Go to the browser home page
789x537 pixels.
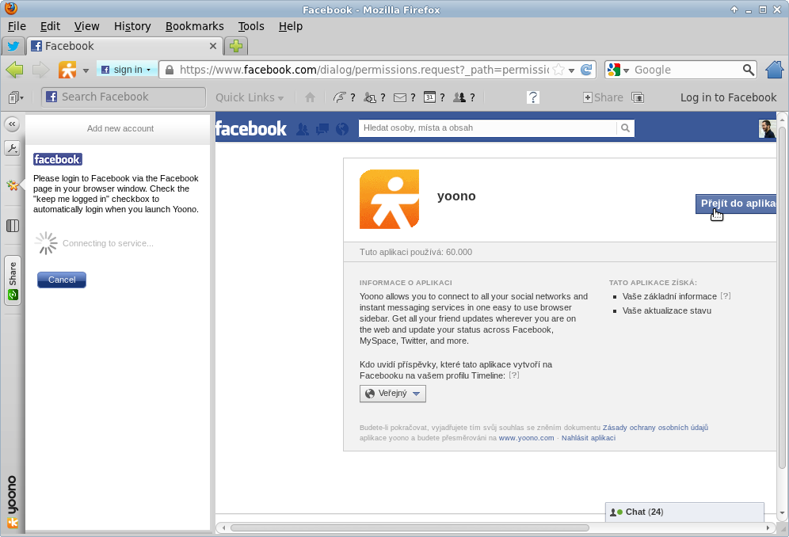point(775,70)
